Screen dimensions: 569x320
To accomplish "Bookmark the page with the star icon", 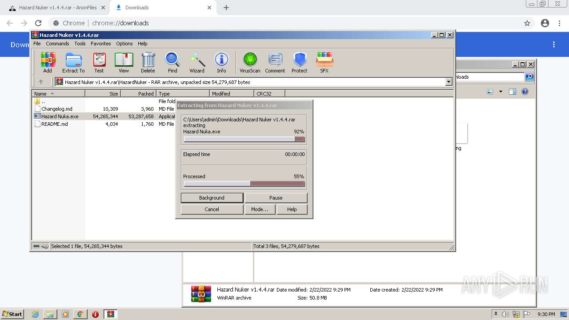I will [x=527, y=23].
